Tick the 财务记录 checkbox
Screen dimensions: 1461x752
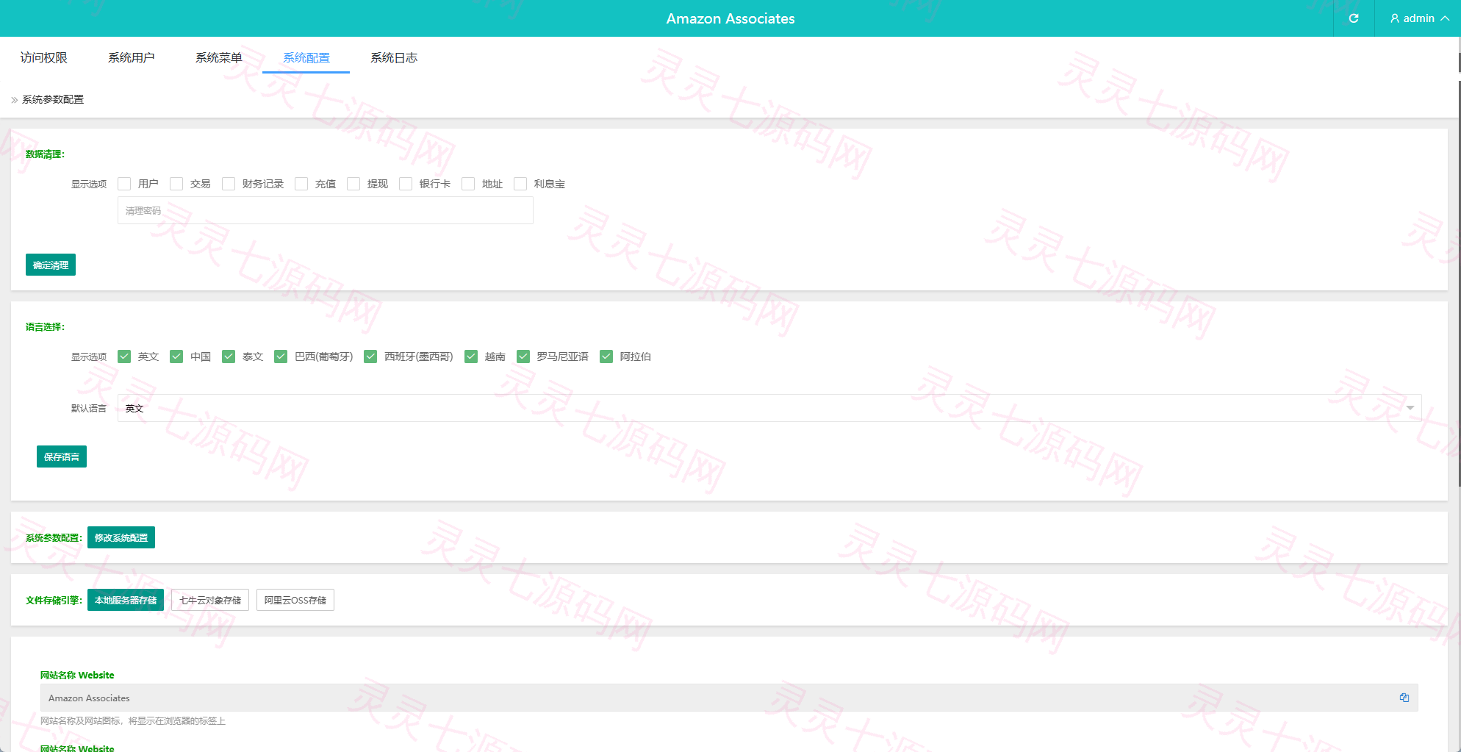click(x=229, y=184)
